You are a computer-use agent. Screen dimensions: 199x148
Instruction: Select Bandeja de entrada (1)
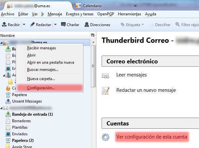pyautogui.click(x=32, y=114)
